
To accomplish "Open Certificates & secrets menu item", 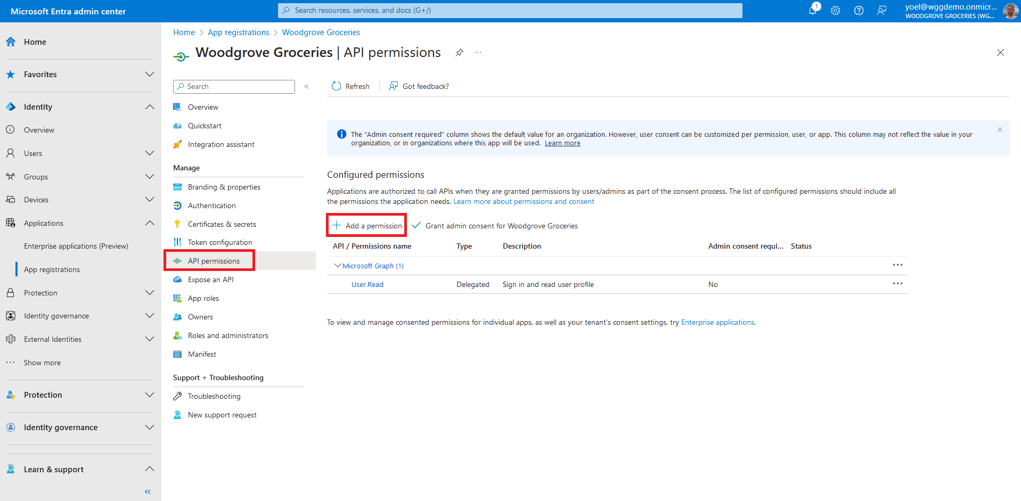I will click(222, 224).
